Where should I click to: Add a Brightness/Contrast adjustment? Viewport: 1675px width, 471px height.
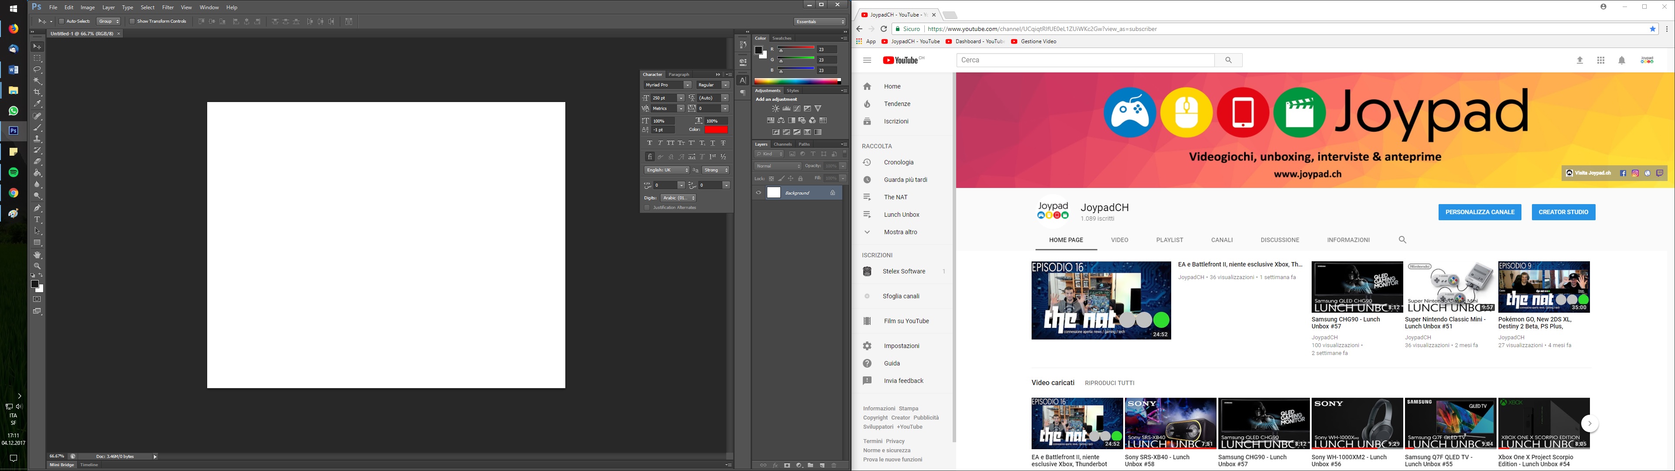[x=776, y=109]
